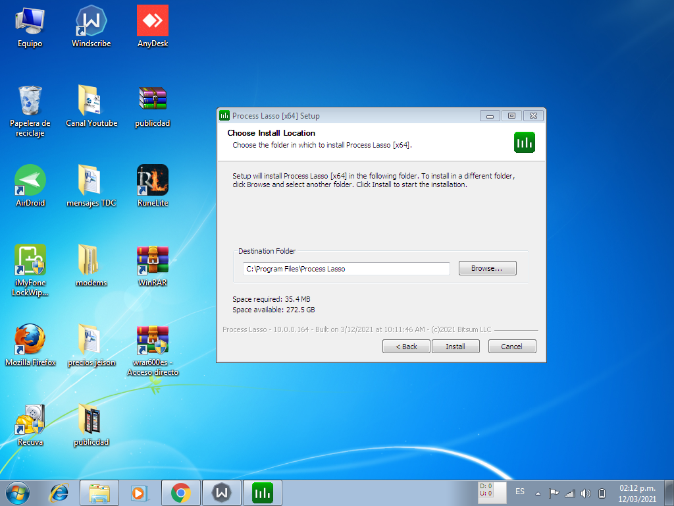Open the Windows Start menu orb
Screen dimensions: 674x506
click(x=17, y=493)
